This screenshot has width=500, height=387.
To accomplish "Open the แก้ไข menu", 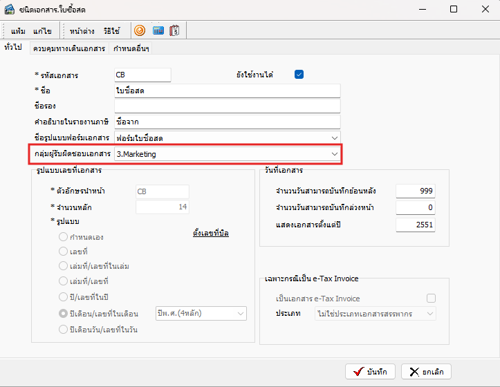I will tap(43, 31).
